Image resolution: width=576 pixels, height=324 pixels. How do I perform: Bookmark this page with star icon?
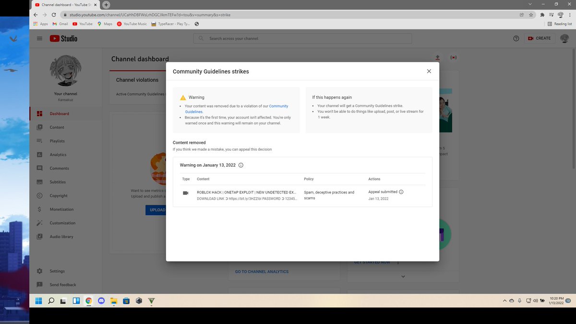pos(531,15)
